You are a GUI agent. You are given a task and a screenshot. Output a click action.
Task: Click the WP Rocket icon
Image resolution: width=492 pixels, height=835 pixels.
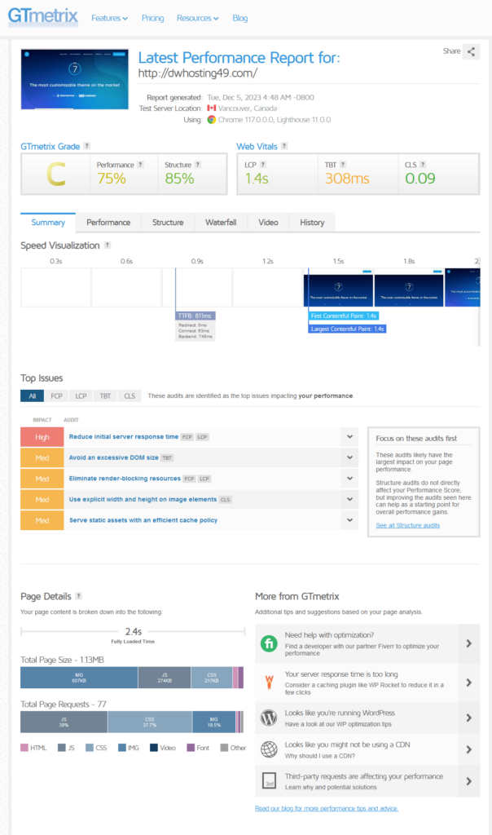click(x=269, y=683)
